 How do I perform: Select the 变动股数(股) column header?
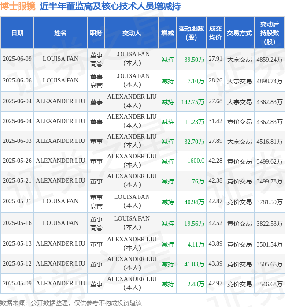click(x=191, y=33)
